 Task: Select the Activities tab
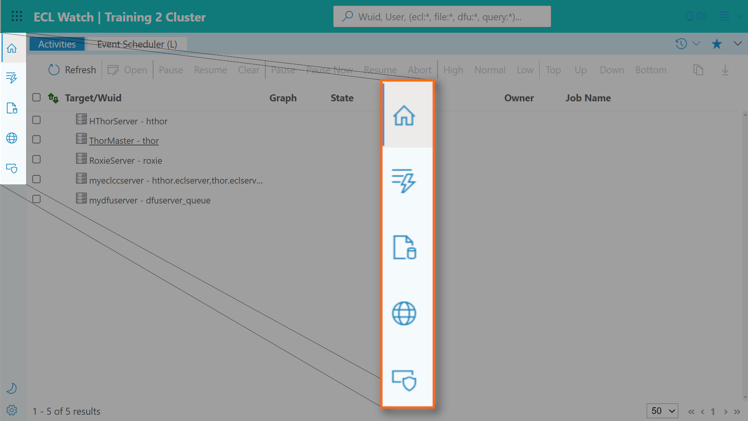point(57,44)
